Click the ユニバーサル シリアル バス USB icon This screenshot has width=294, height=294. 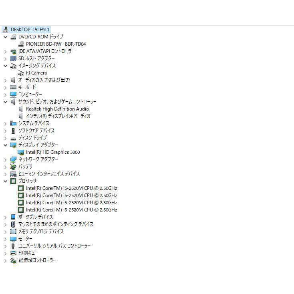13,246
